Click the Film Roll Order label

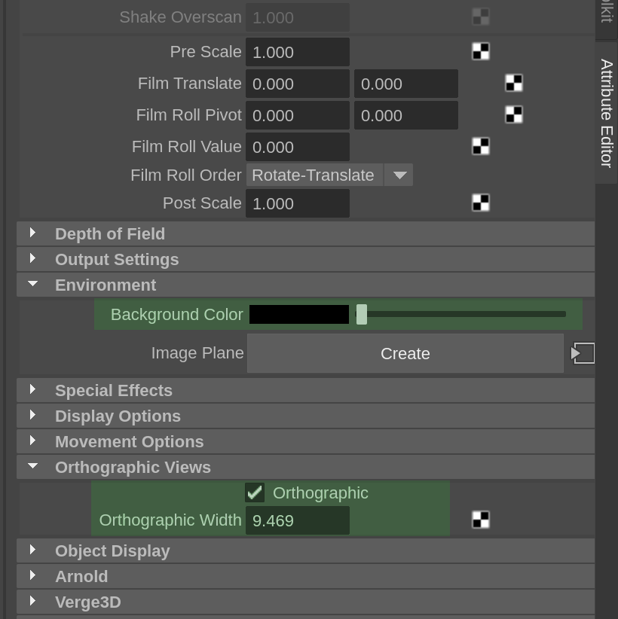point(185,175)
